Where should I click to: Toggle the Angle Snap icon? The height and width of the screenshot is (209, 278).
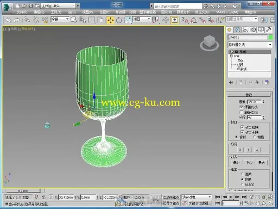coord(193,20)
